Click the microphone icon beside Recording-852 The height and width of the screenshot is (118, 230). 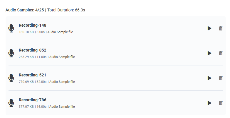pyautogui.click(x=11, y=53)
